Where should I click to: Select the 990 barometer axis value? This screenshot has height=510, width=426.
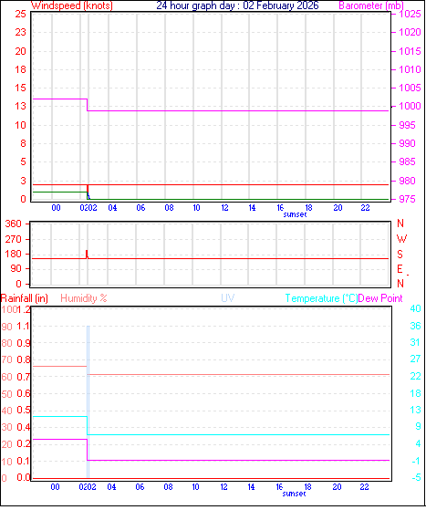pos(407,143)
